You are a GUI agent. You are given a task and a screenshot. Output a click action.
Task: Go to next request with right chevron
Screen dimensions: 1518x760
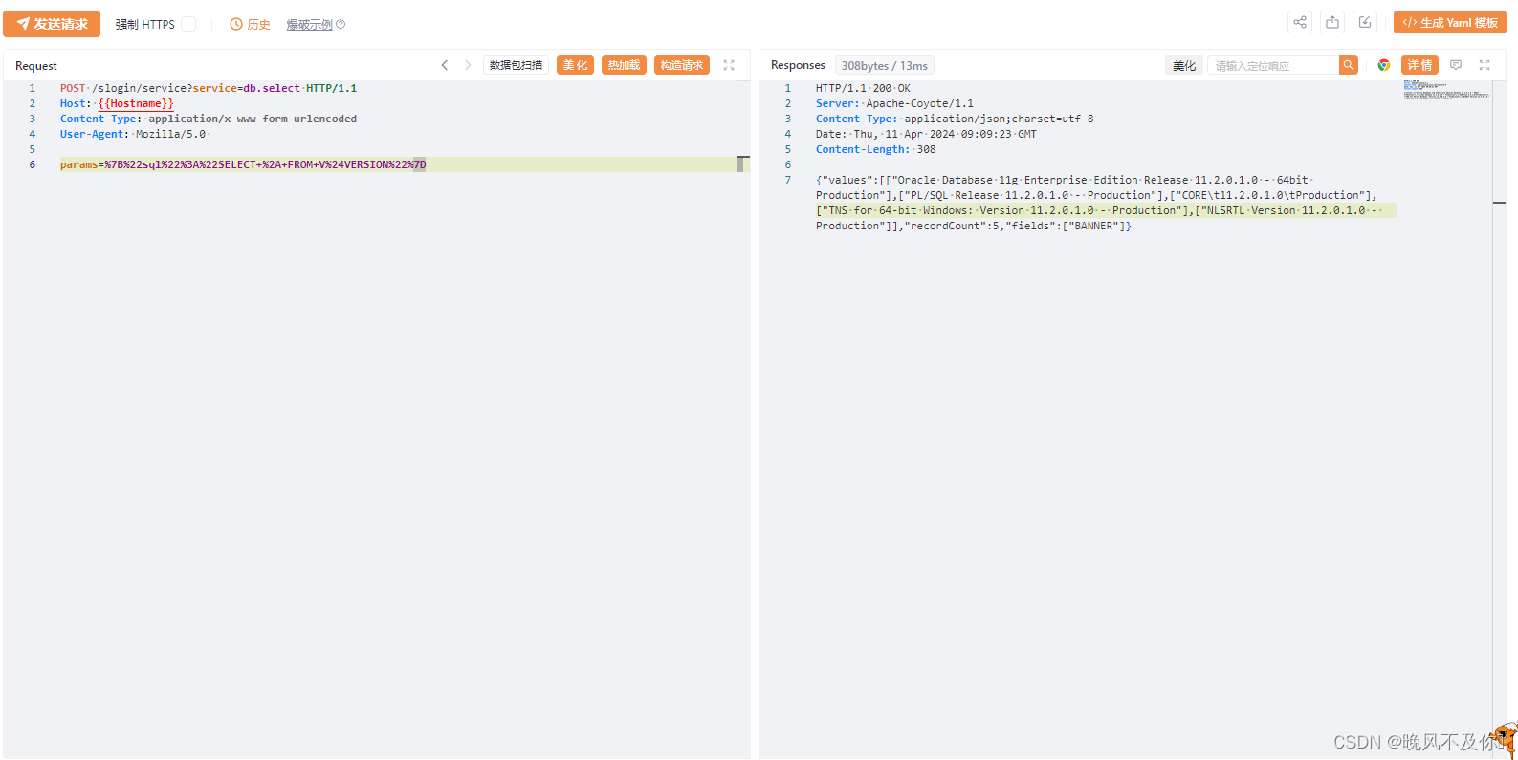[x=468, y=65]
